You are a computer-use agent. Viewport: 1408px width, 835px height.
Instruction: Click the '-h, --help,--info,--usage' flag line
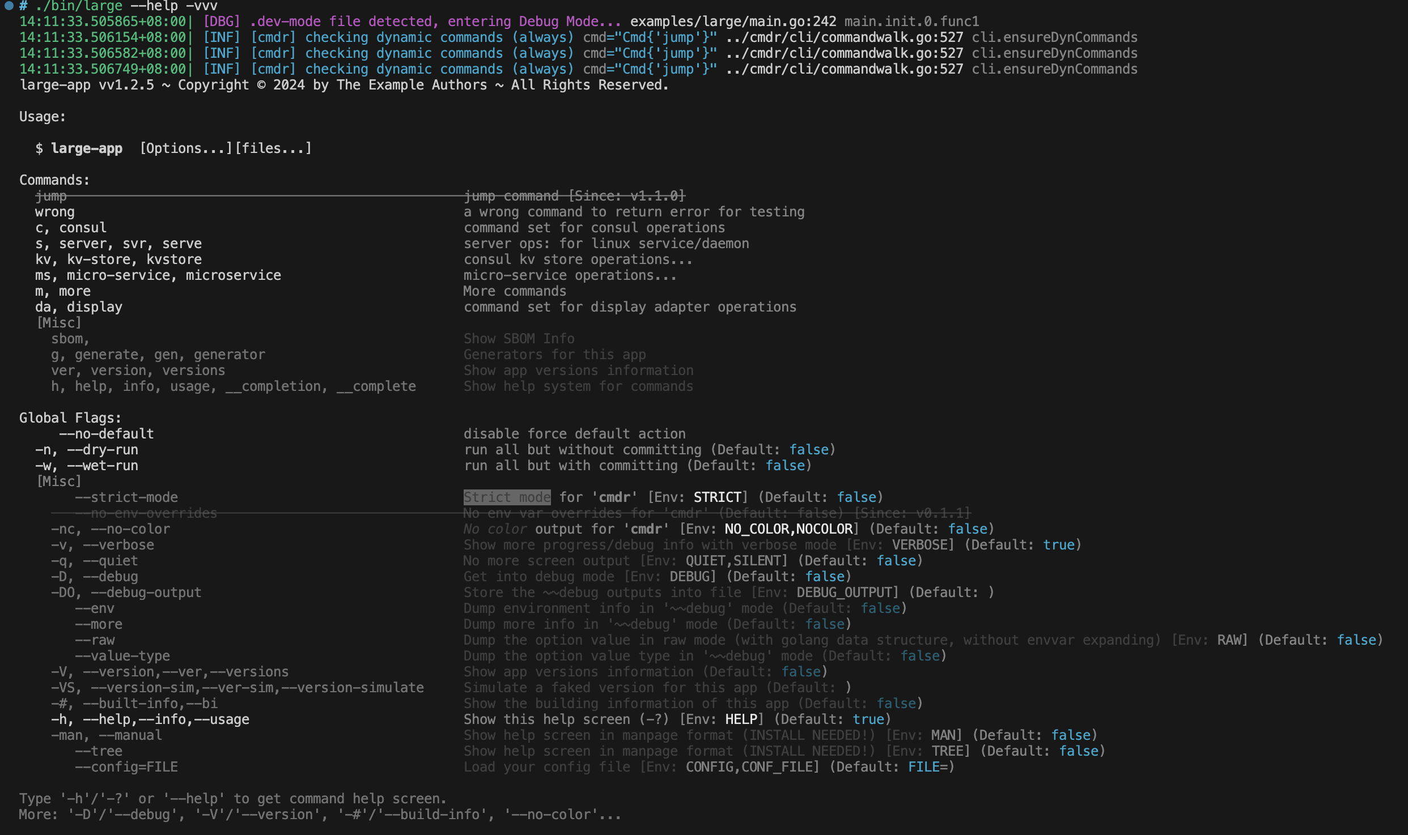tap(150, 719)
